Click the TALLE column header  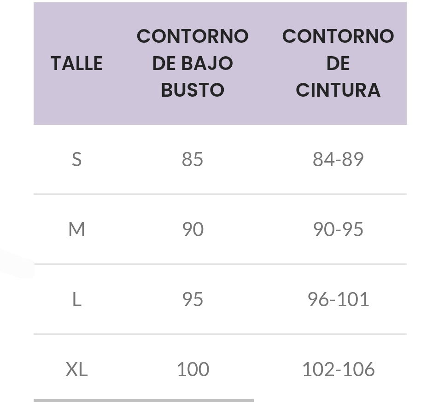point(76,63)
